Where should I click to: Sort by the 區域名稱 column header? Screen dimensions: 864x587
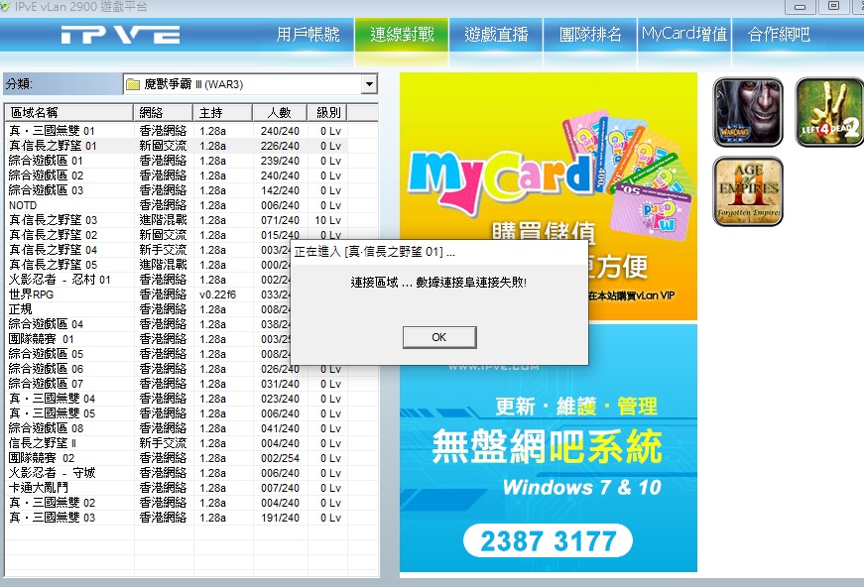click(x=68, y=113)
